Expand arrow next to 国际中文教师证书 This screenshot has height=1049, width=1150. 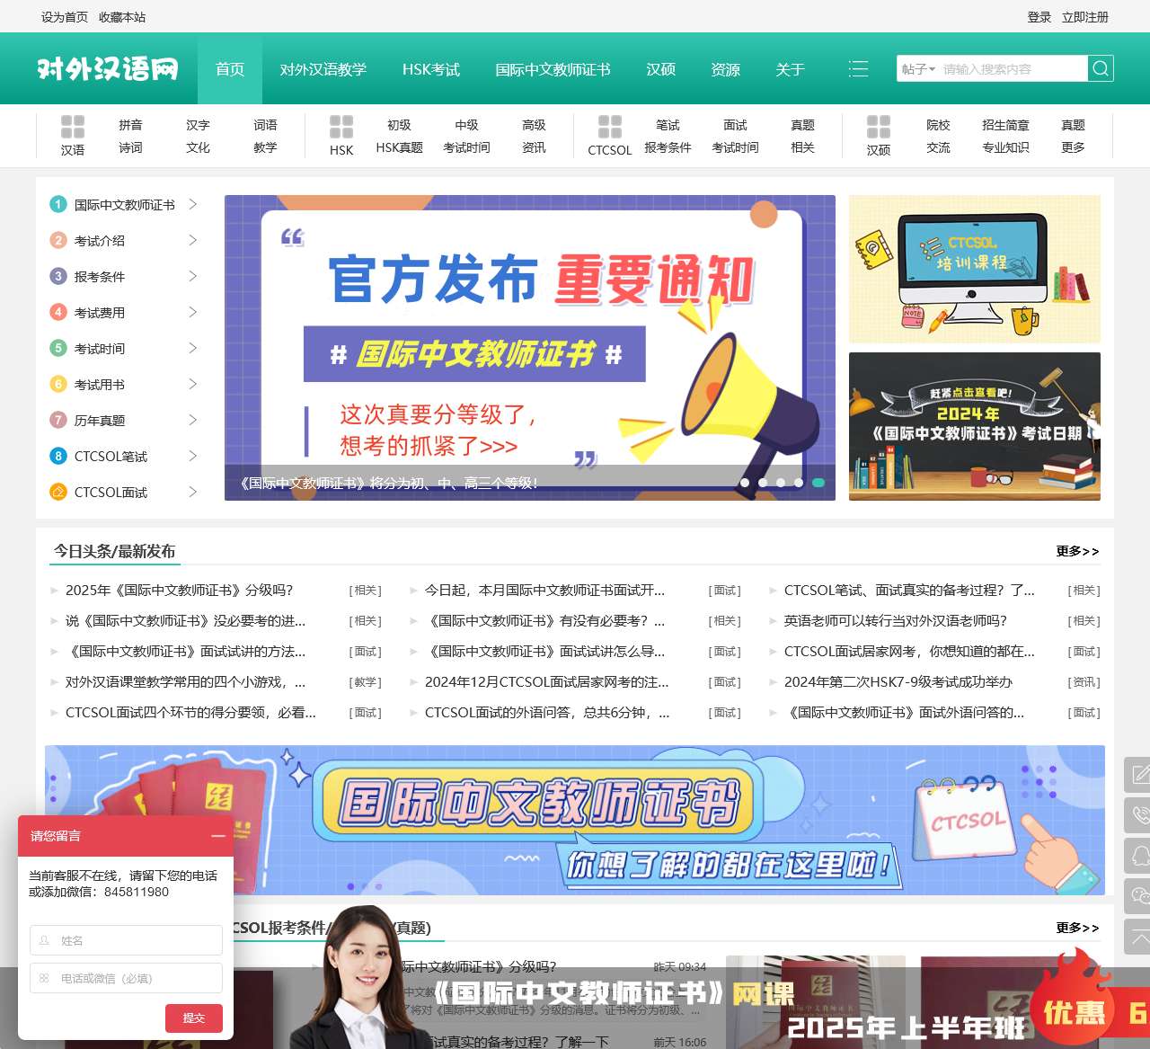[x=192, y=204]
